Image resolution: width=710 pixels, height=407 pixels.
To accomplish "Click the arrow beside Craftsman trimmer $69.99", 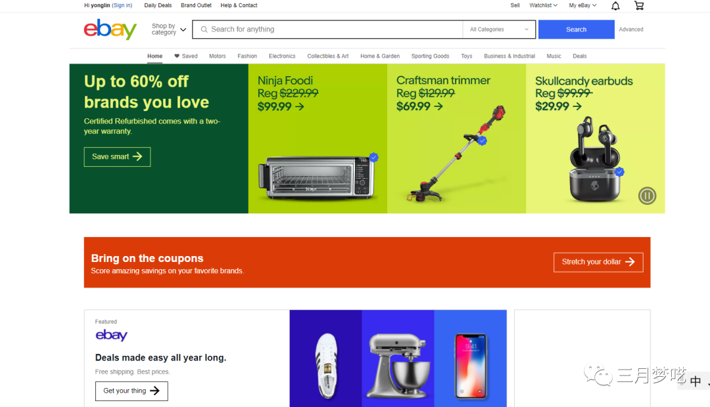I will 438,106.
